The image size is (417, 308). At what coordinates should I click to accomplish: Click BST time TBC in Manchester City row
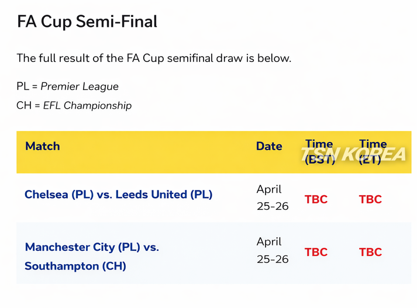click(x=316, y=252)
